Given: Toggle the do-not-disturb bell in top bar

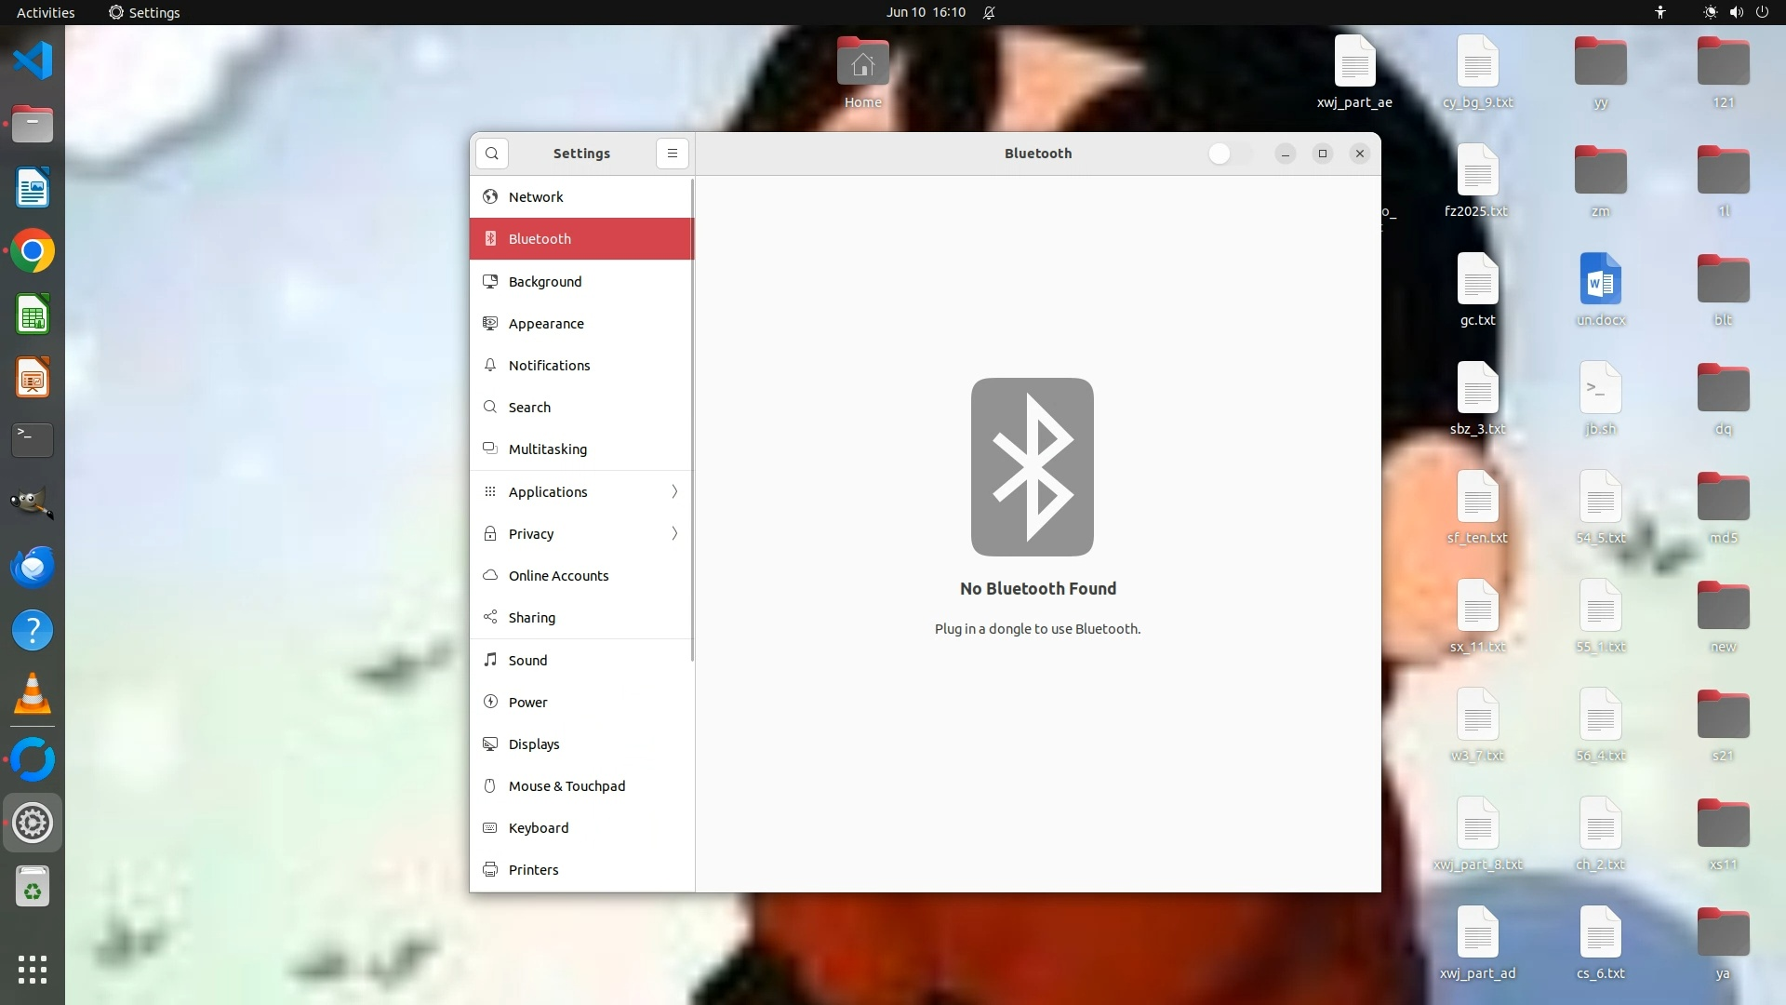Looking at the screenshot, I should [989, 12].
